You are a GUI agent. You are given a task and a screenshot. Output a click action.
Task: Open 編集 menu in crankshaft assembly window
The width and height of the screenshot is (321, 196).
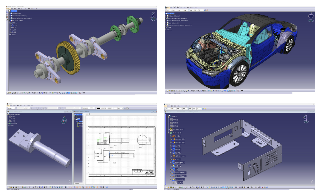[x=15, y=8]
